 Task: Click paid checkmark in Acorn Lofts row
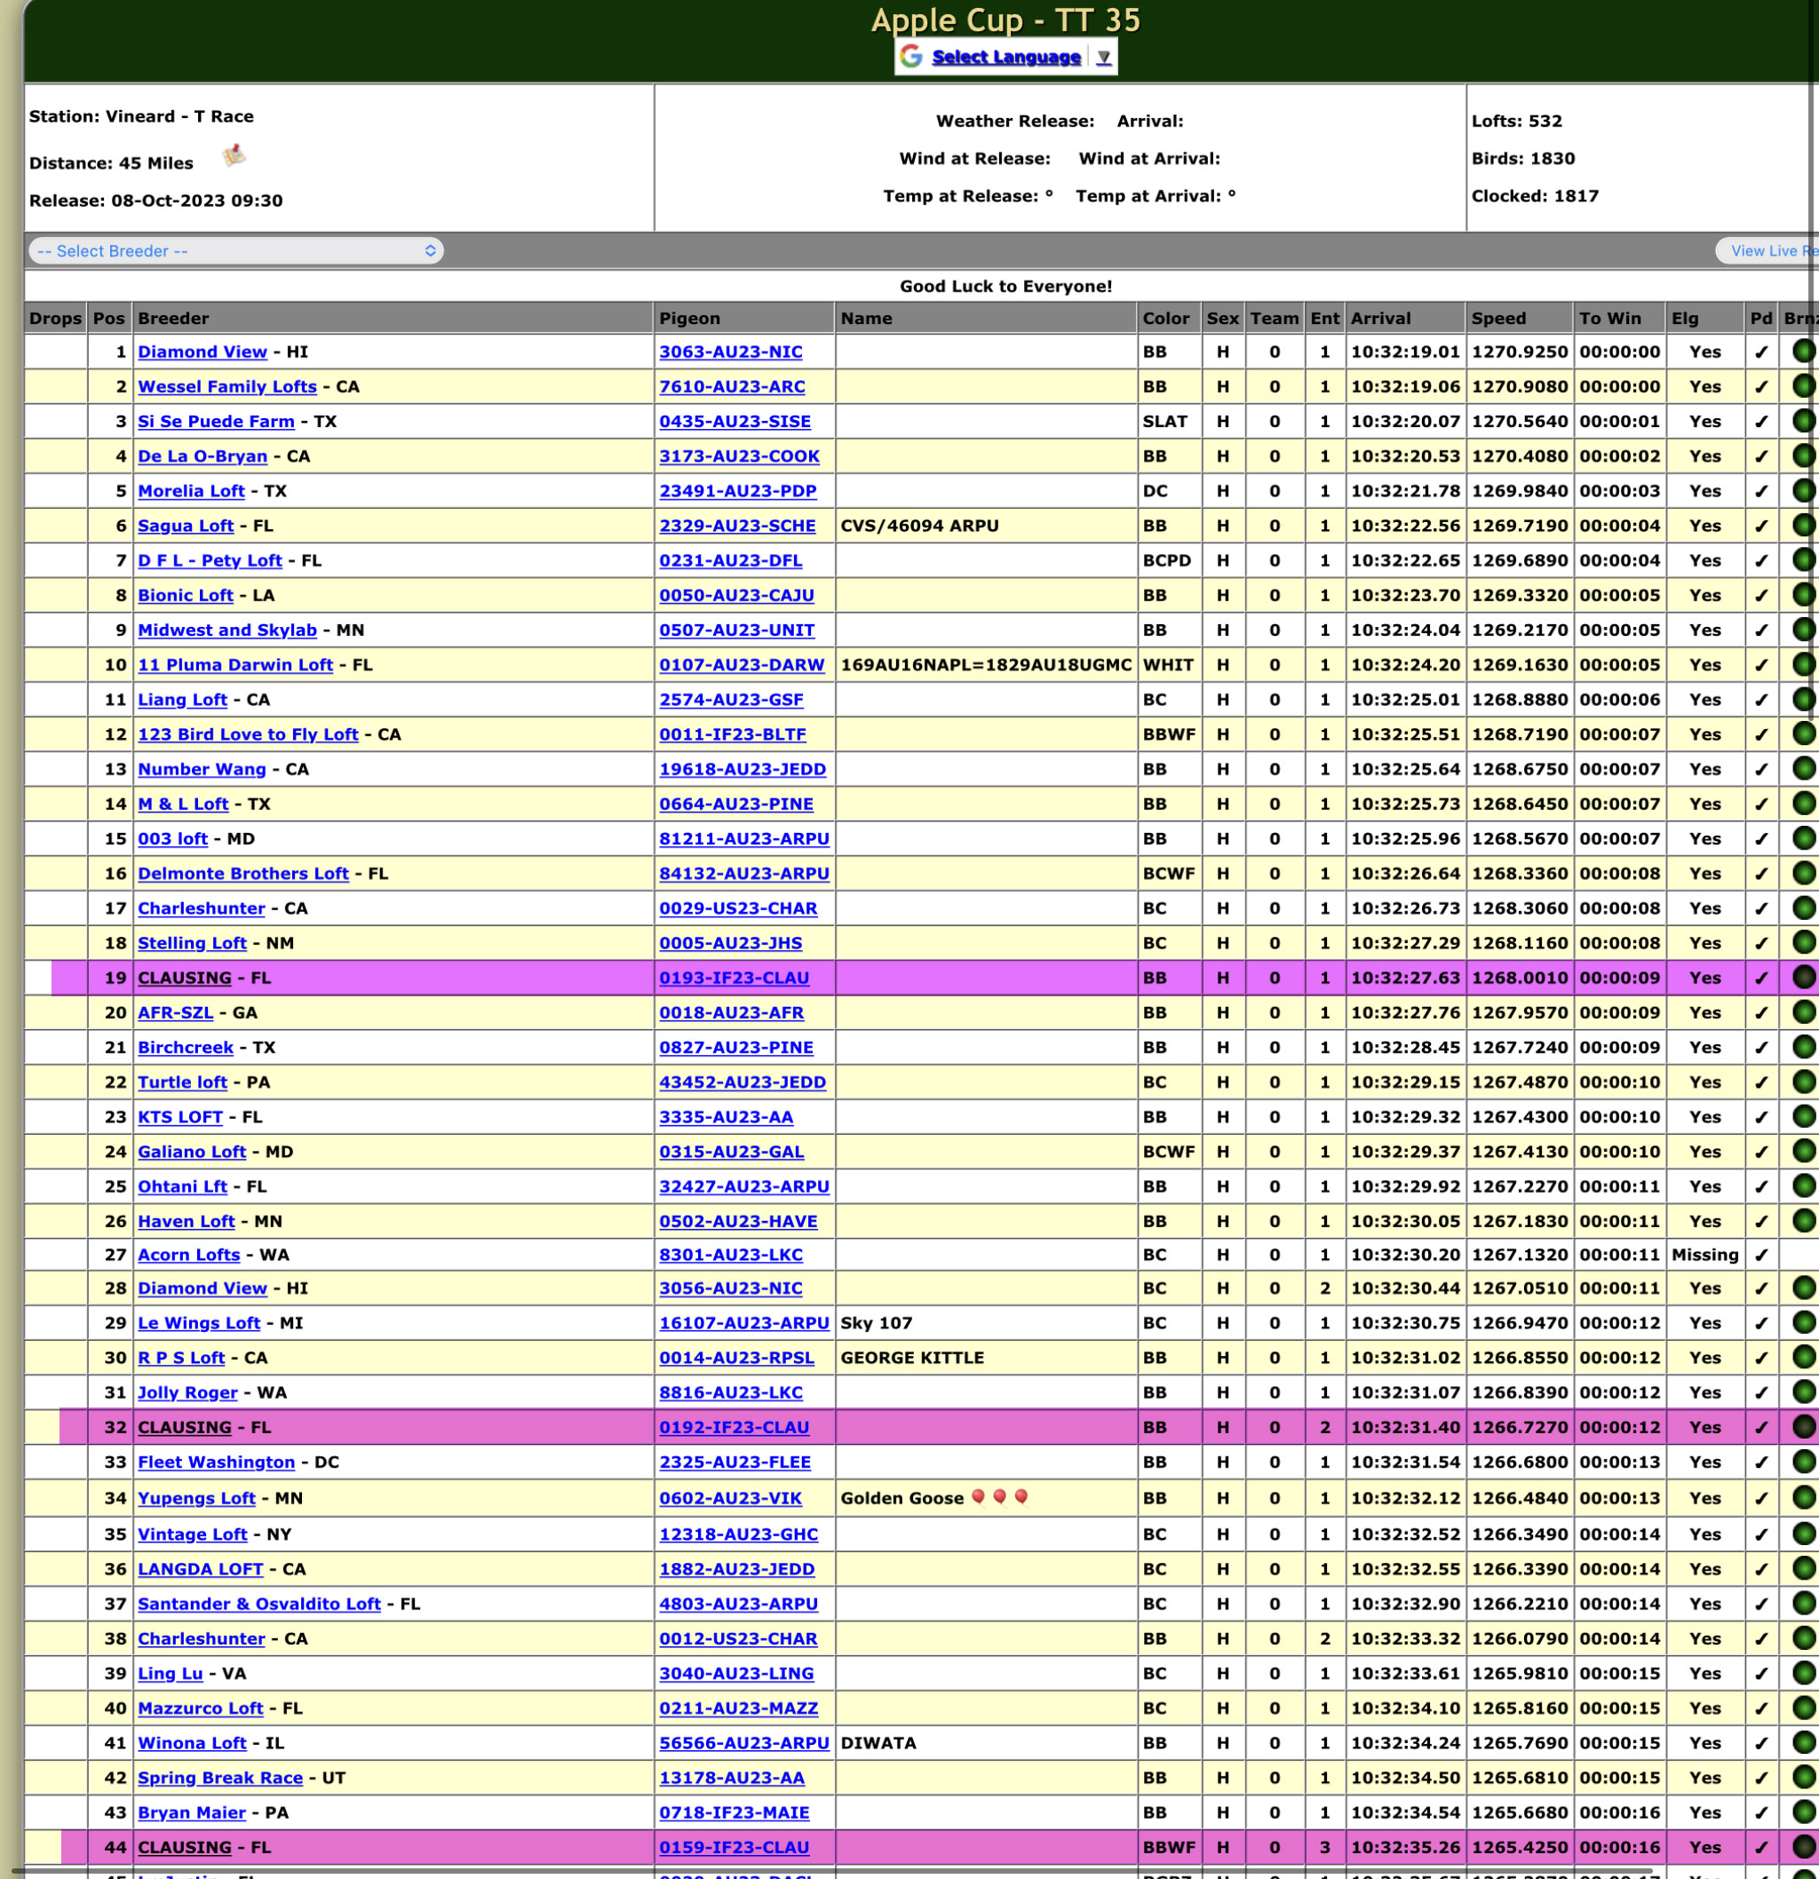[x=1760, y=1255]
